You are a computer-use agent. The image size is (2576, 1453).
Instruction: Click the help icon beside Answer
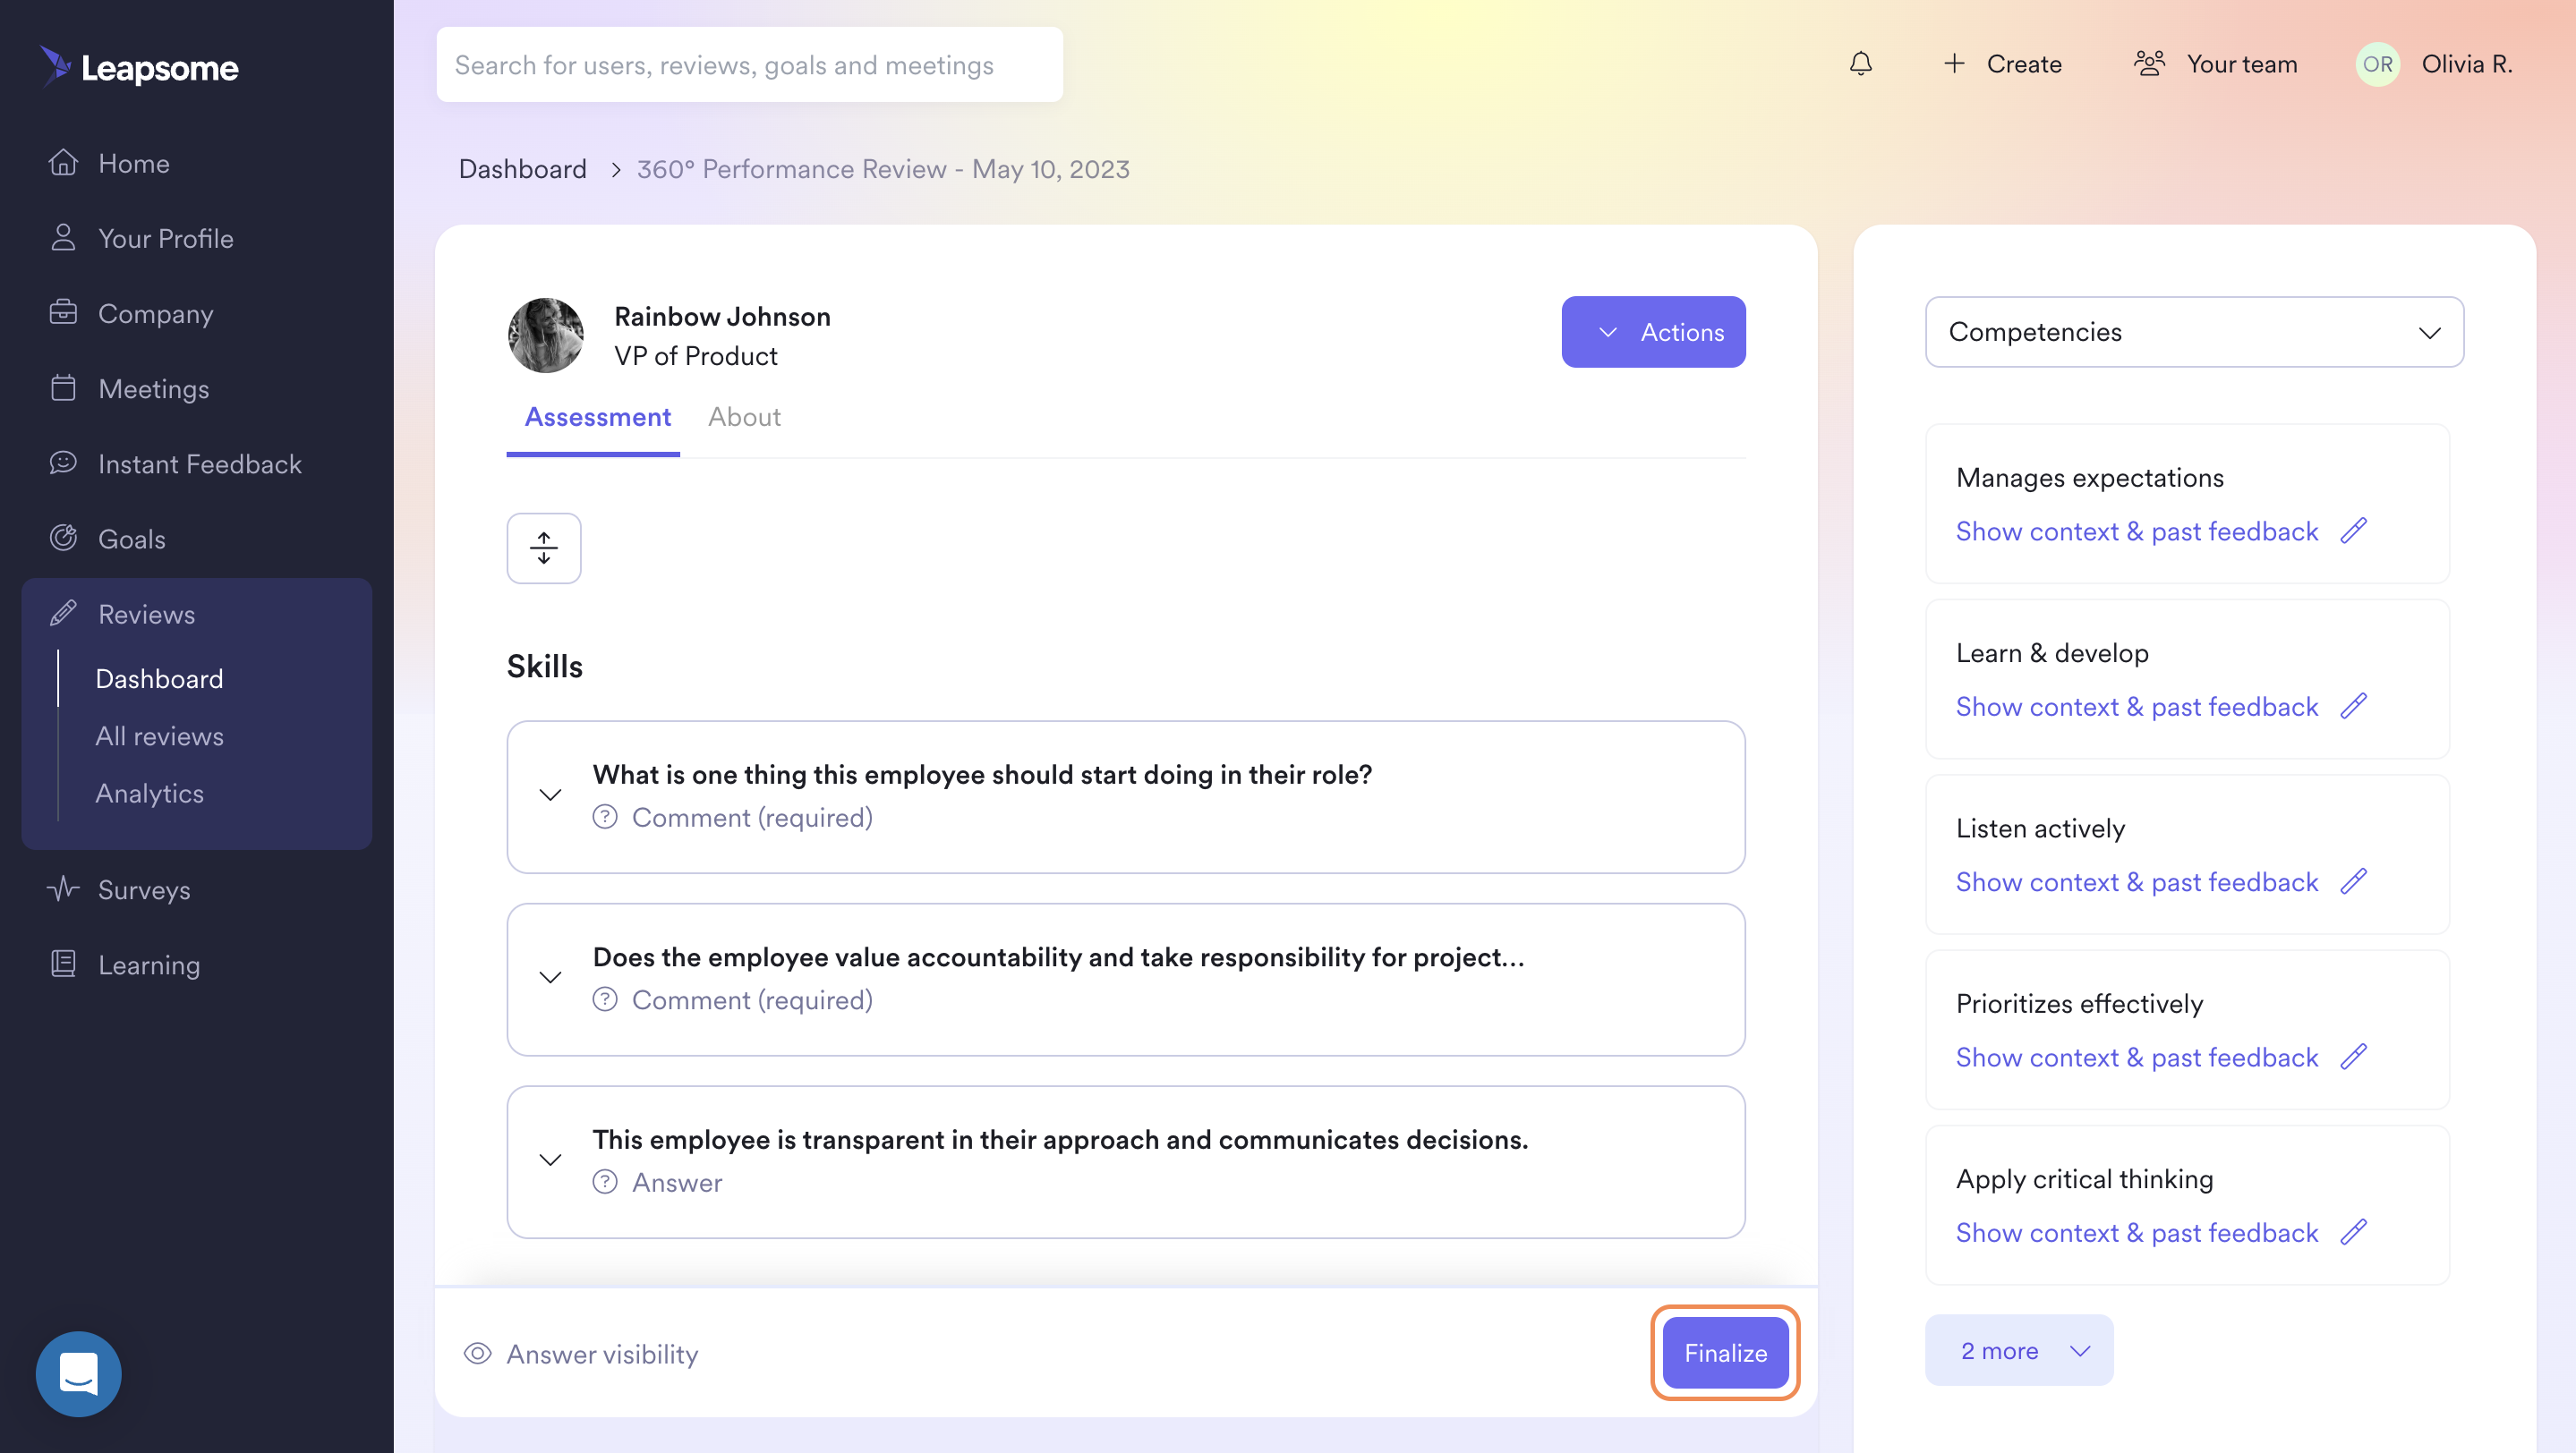[604, 1182]
